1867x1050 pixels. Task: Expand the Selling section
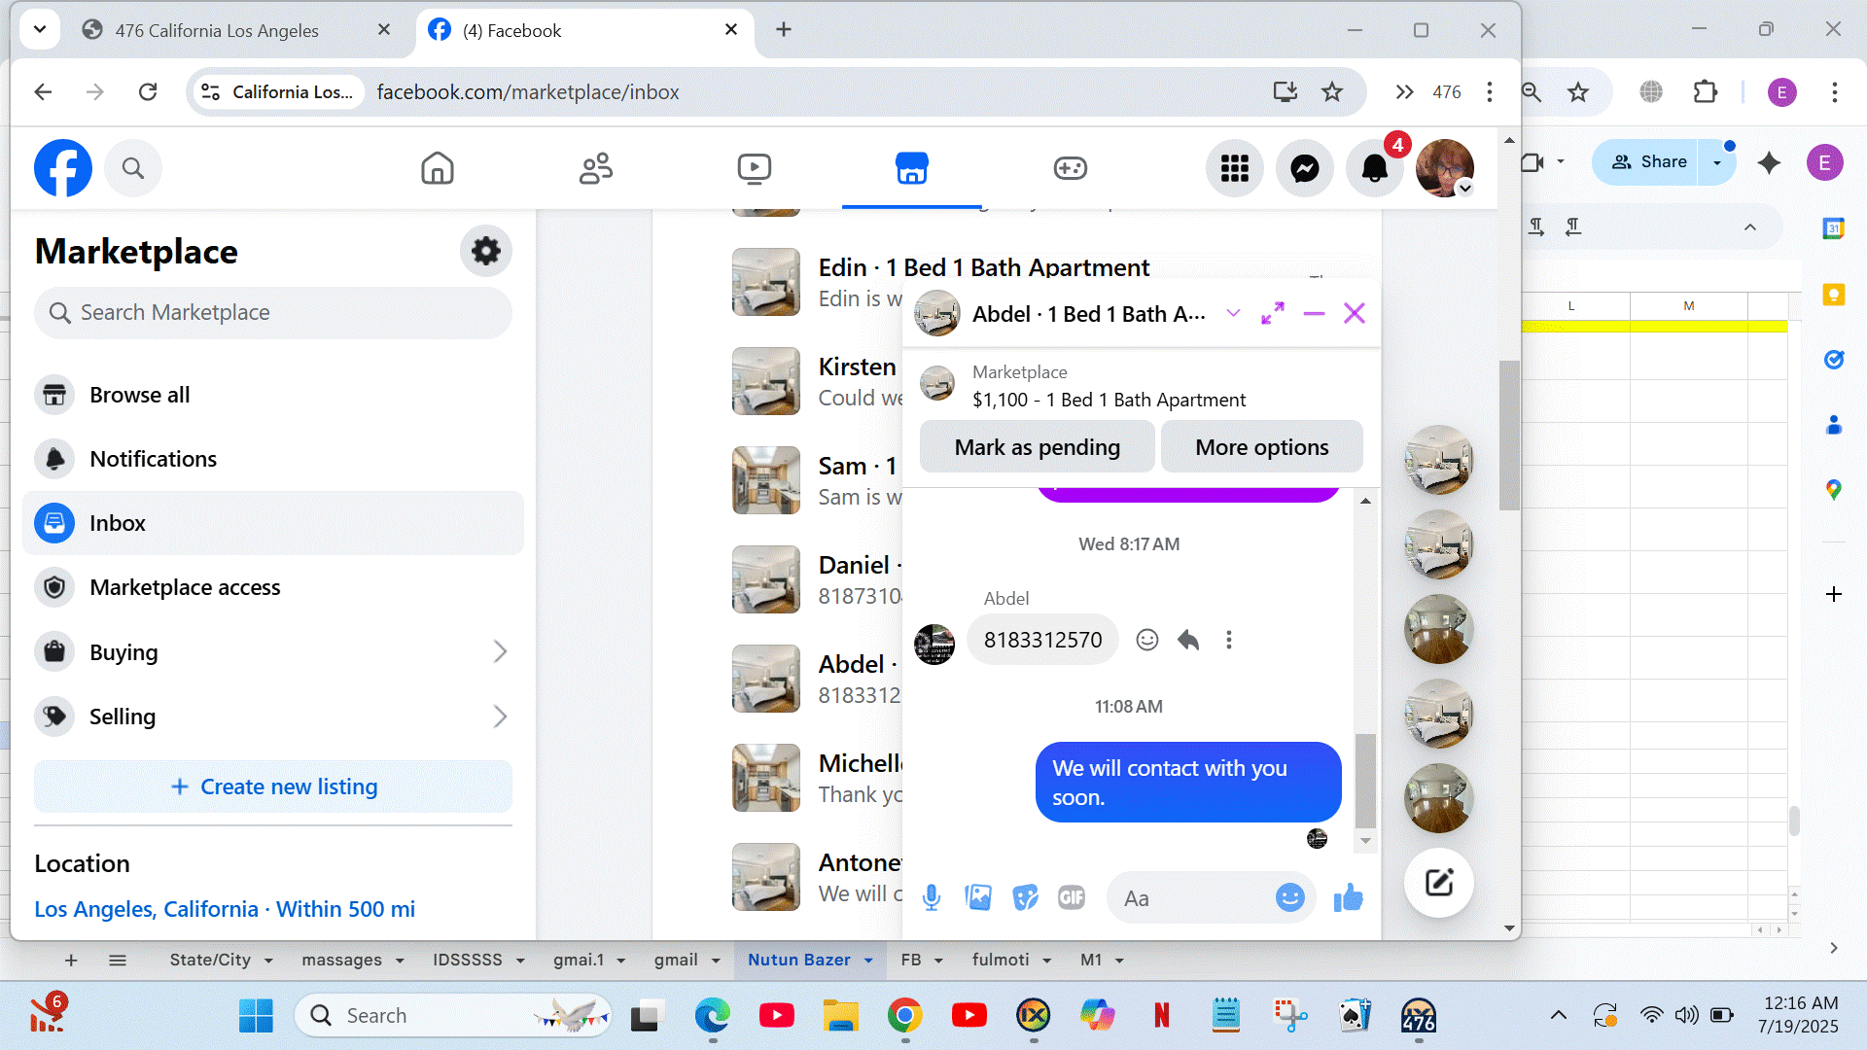tap(500, 717)
